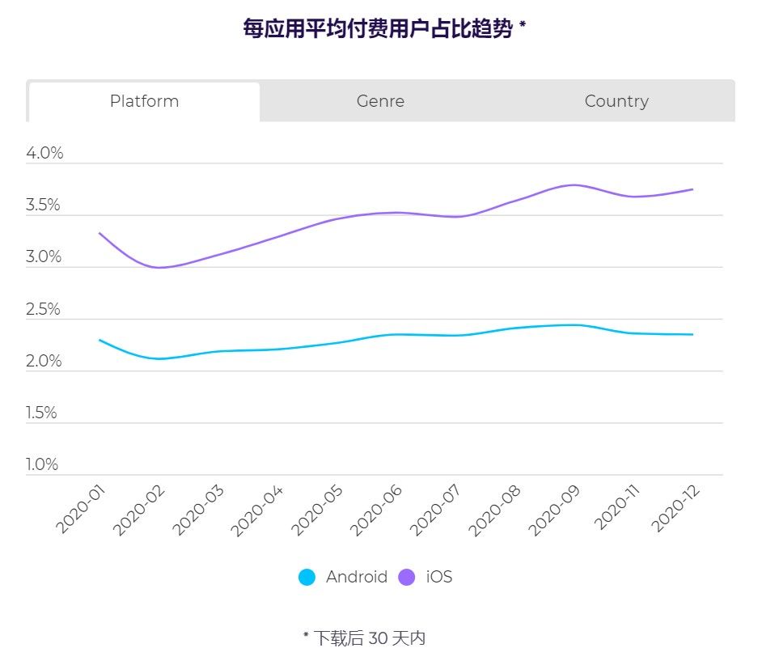
Task: Click the 4.0% y-axis label
Action: (x=44, y=153)
